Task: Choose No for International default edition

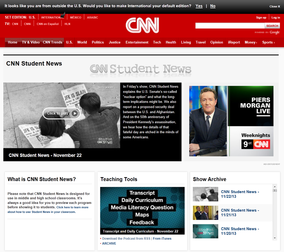Action: click(x=212, y=6)
